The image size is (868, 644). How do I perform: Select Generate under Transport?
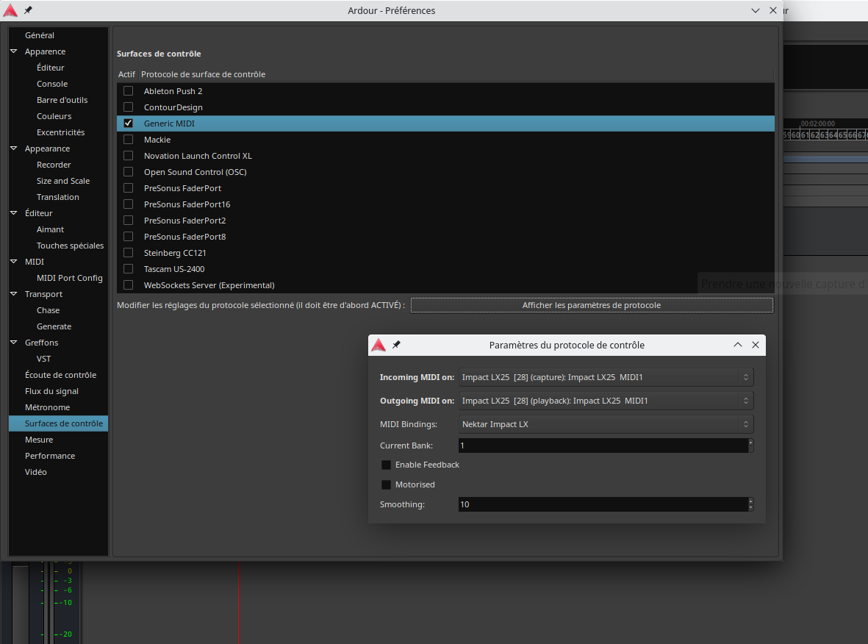(x=54, y=326)
